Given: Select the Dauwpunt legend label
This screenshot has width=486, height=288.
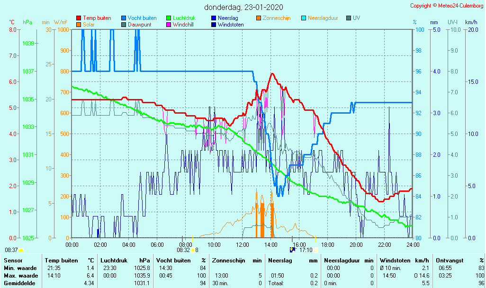Looking at the screenshot, I should pyautogui.click(x=139, y=25).
